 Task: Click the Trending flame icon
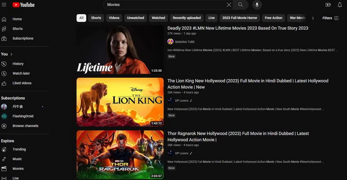click(4, 149)
